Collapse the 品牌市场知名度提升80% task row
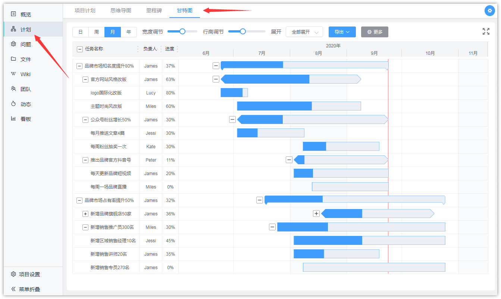The width and height of the screenshot is (501, 299). [x=79, y=66]
